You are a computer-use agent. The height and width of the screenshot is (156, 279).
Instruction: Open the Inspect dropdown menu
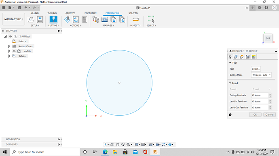pyautogui.click(x=135, y=25)
